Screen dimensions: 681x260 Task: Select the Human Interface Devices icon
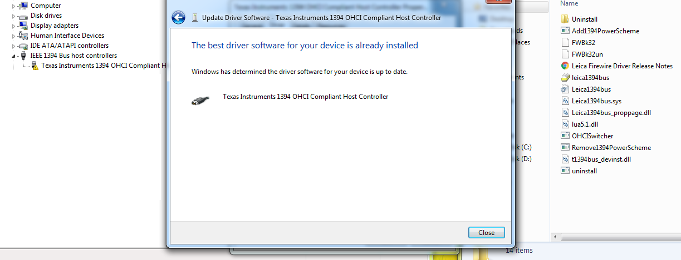pyautogui.click(x=23, y=36)
